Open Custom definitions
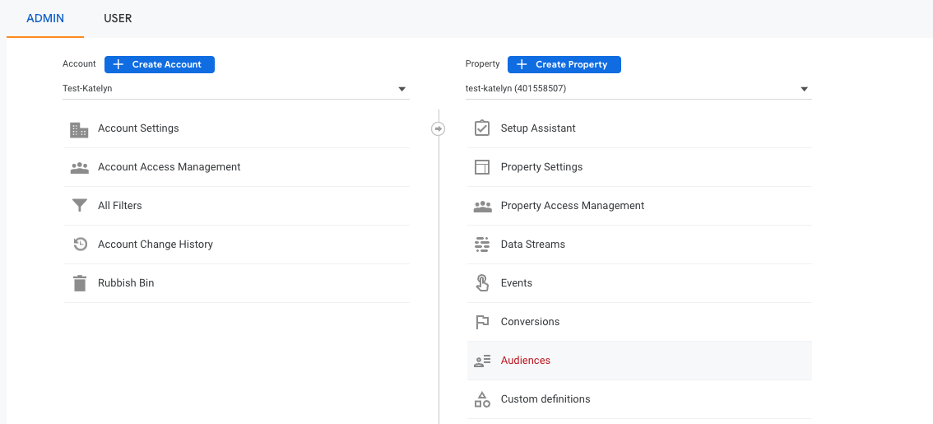The height and width of the screenshot is (424, 933). (639, 399)
